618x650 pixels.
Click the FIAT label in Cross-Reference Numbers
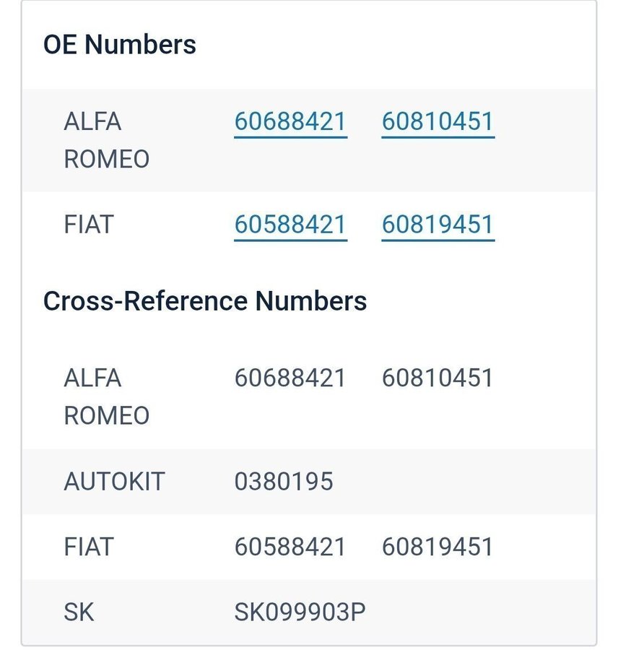(89, 547)
